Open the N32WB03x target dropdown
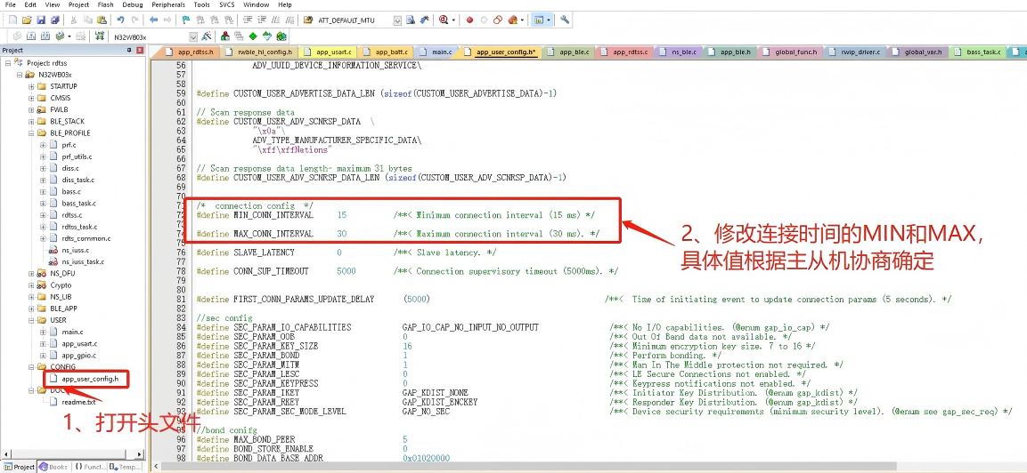Viewport: 1027px width, 473px height. tap(192, 36)
